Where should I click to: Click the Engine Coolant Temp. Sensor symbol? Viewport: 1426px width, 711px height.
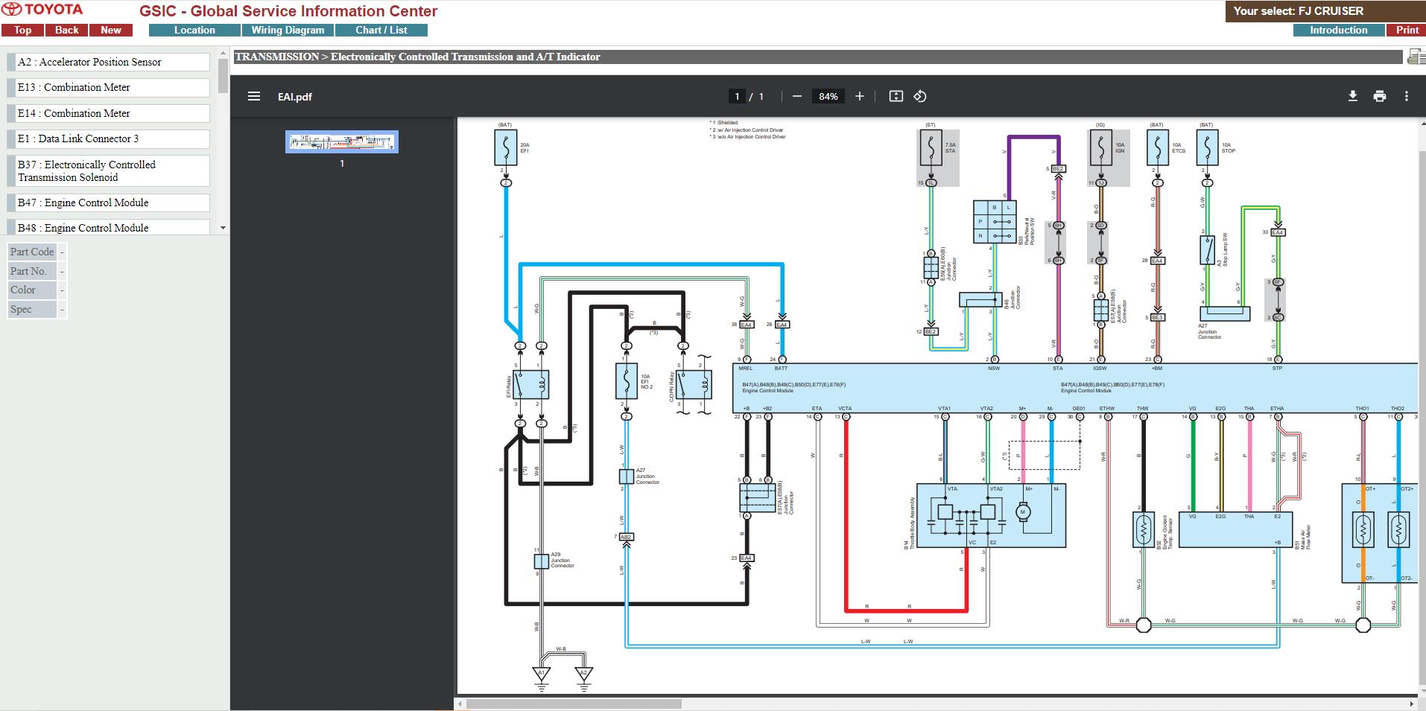1143,530
